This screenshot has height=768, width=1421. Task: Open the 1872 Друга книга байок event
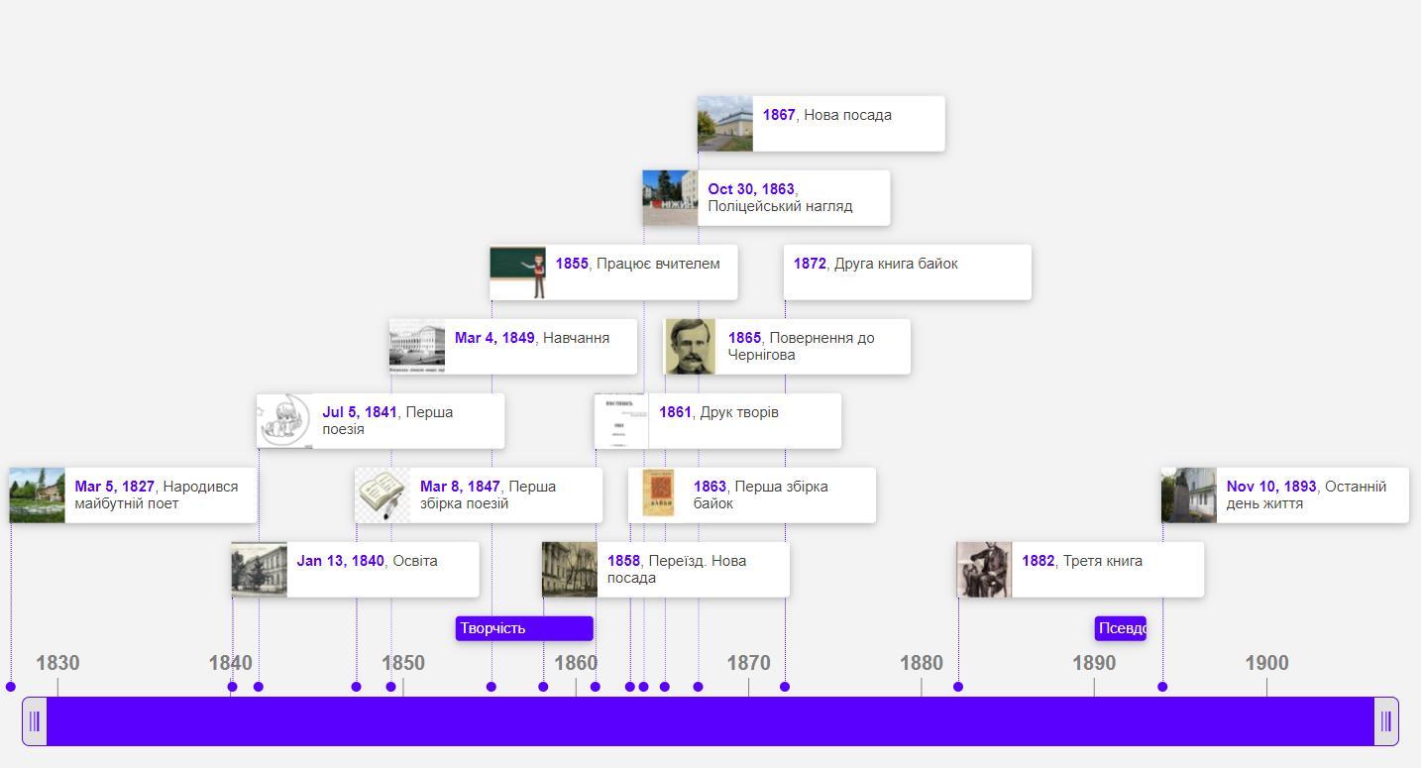tap(908, 273)
